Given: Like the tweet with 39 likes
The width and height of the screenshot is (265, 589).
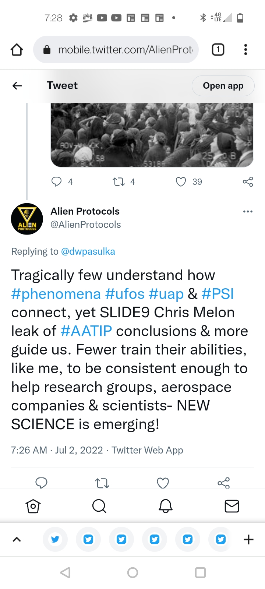Looking at the screenshot, I should (181, 182).
